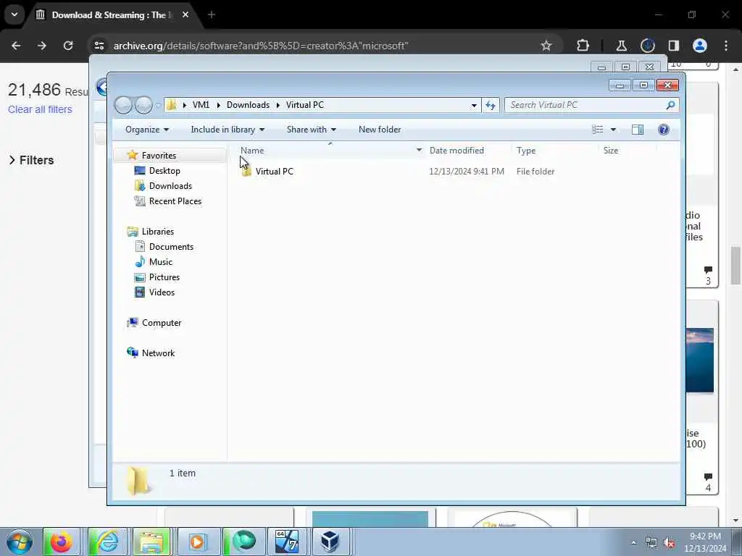Sort by Size column header

point(610,151)
